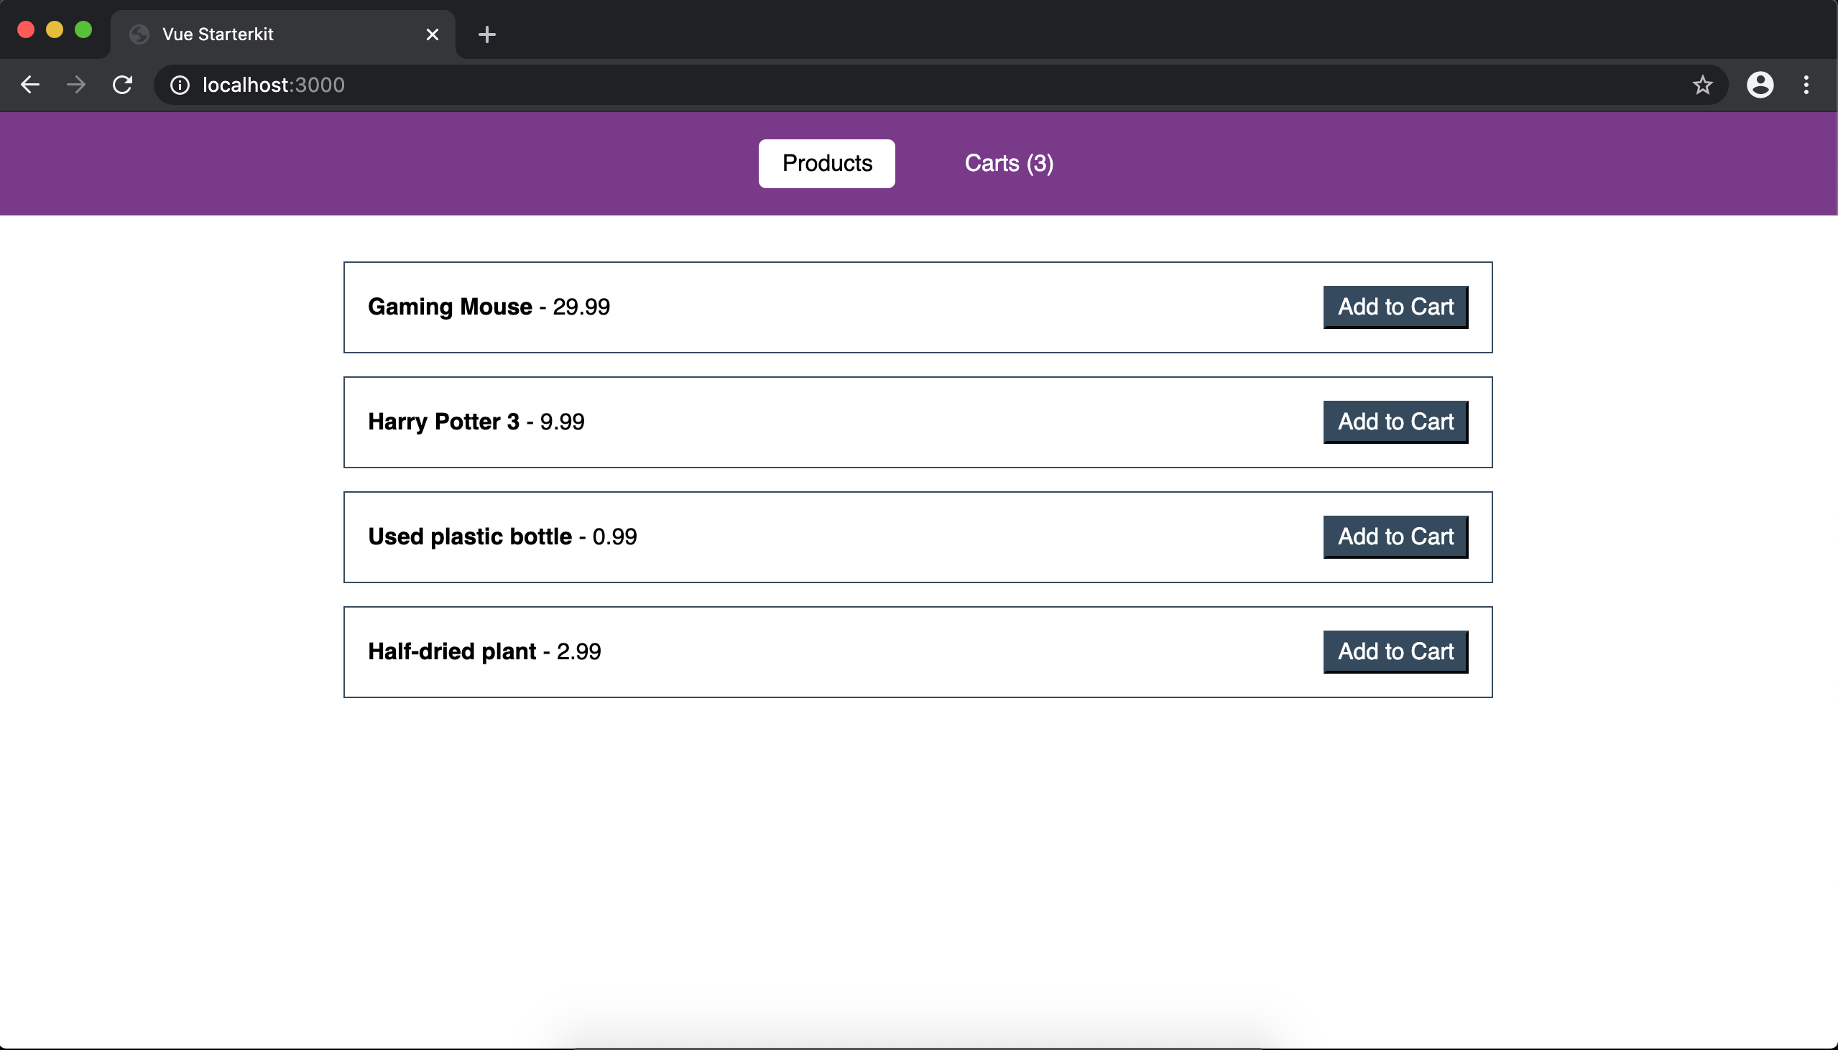
Task: Click the green maximize window button
Action: 83,29
